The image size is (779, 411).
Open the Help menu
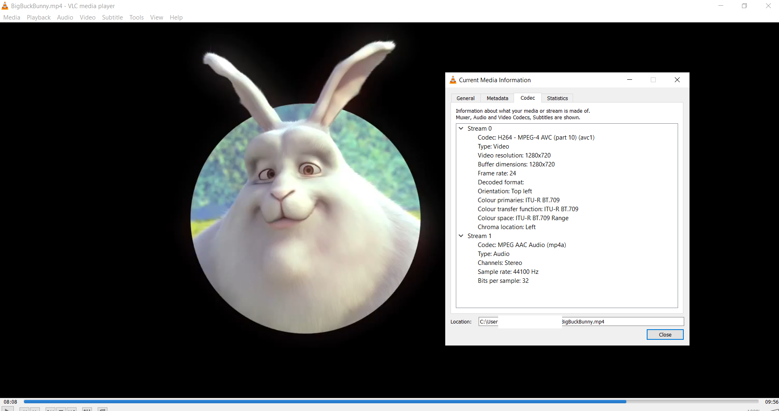click(x=176, y=17)
